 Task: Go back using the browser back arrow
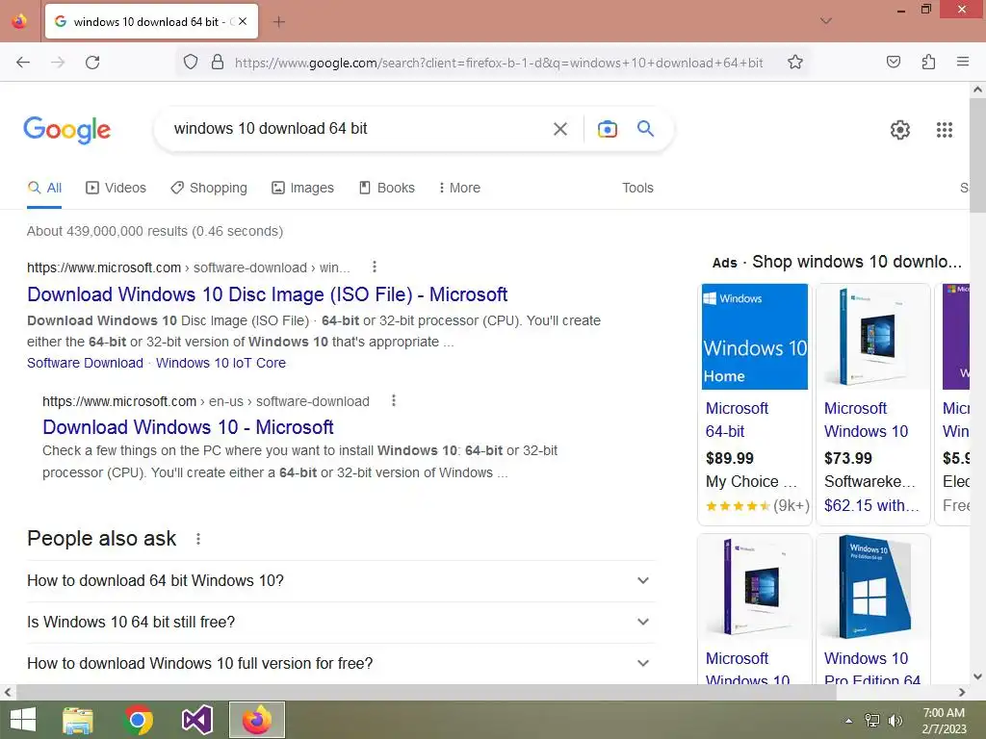23,63
